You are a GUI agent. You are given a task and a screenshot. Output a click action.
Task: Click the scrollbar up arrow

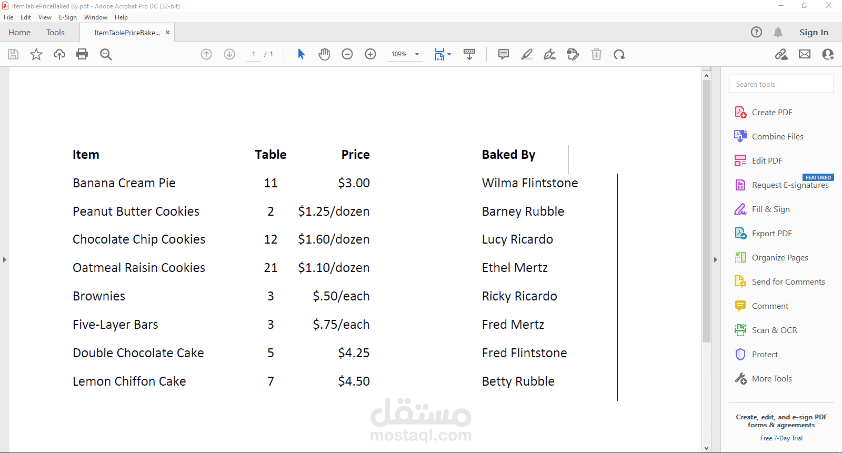tap(706, 76)
